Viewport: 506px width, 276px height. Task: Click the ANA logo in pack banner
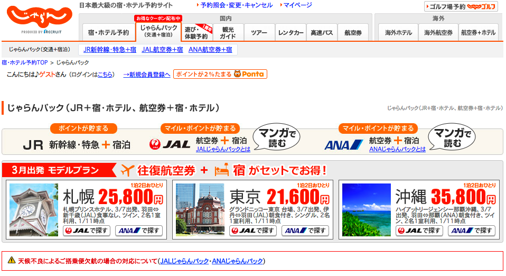[344, 145]
